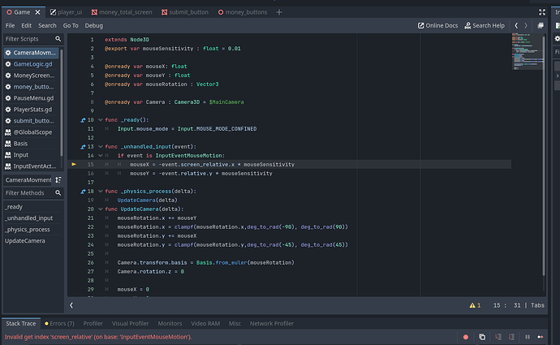Image resolution: width=560 pixels, height=345 pixels.
Task: Open the File menu
Action: [10, 25]
